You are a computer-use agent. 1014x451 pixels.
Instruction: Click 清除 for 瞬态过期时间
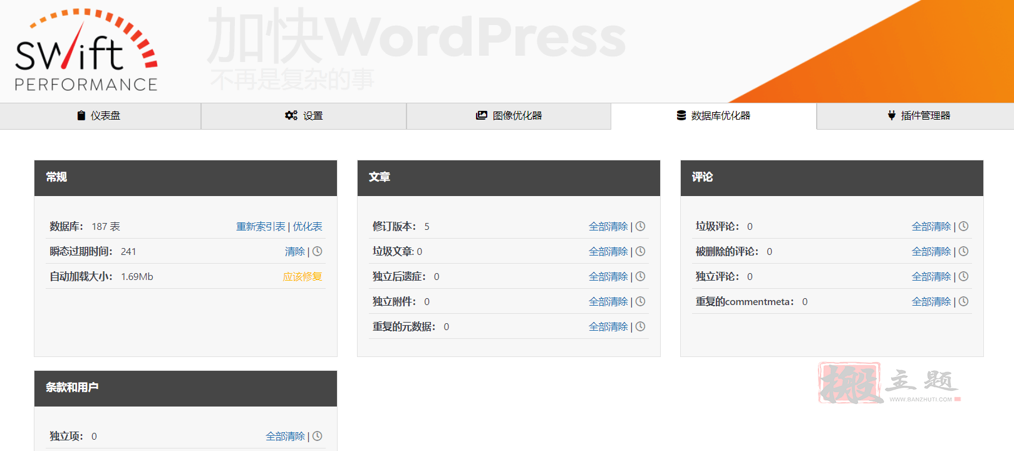295,251
